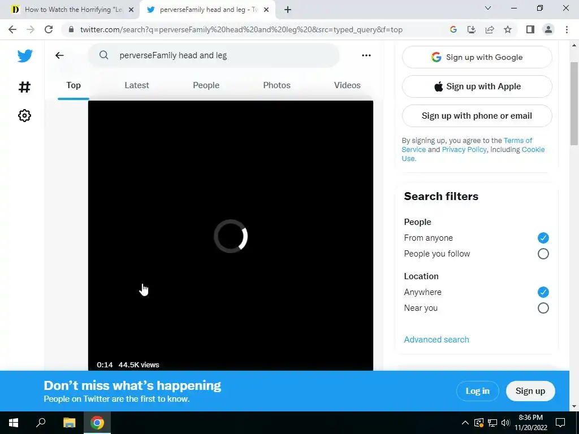The height and width of the screenshot is (434, 579).
Task: Open the network icon in system tray
Action: (x=492, y=423)
